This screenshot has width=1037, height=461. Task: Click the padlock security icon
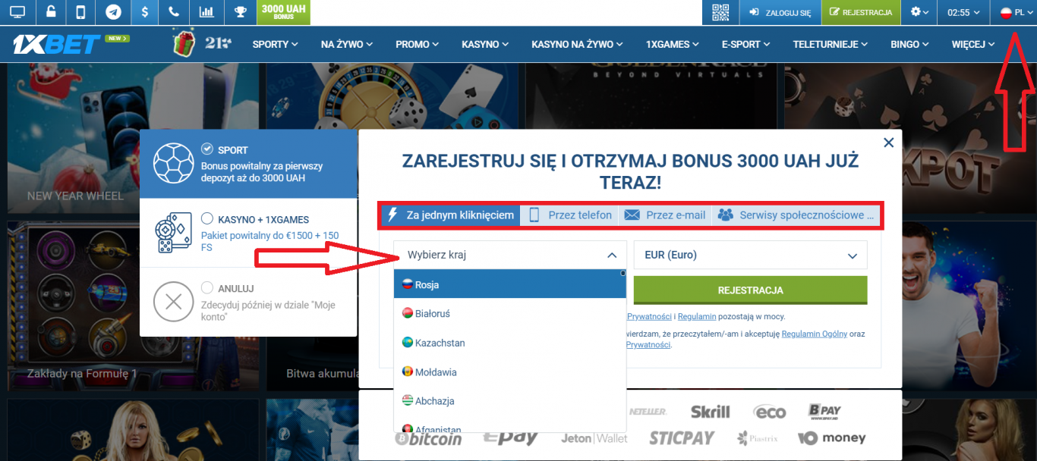pos(50,12)
